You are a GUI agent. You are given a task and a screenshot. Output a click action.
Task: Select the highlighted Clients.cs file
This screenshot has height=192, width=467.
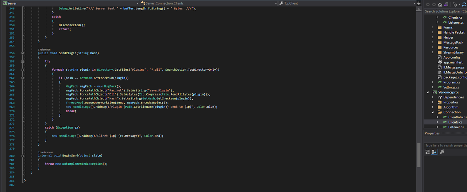click(455, 122)
